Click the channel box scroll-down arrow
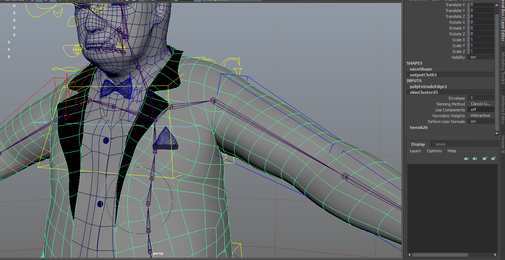505x260 pixels. point(497,134)
